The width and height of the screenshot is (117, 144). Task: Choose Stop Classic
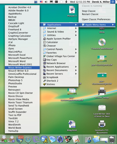pyautogui.click(x=97, y=11)
